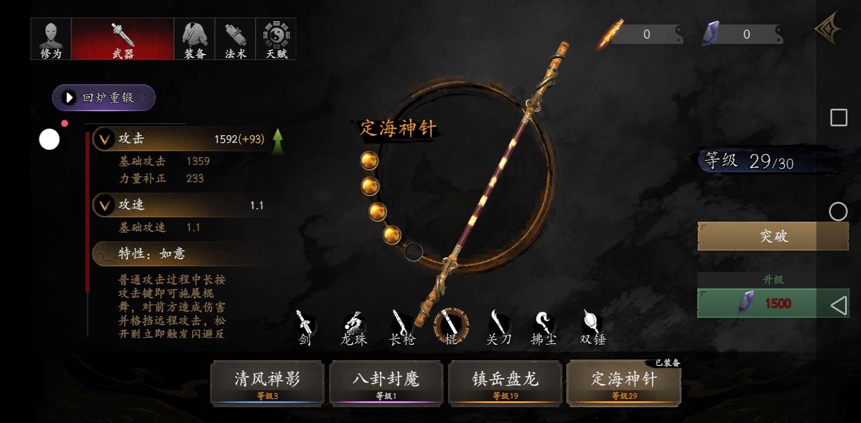Tap the back arrow emblem top right

pyautogui.click(x=828, y=29)
